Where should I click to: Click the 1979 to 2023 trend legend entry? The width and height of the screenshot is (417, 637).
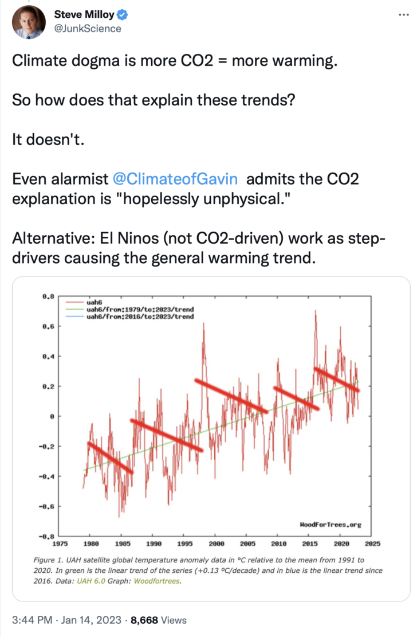(129, 309)
